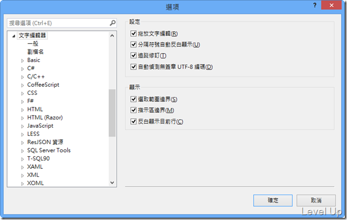
Task: Expand the F# node arrow
Action: coord(22,101)
